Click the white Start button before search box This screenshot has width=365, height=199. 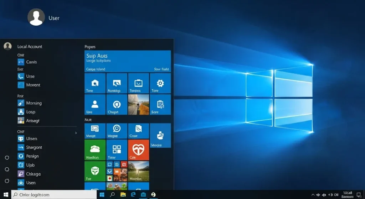click(x=6, y=195)
